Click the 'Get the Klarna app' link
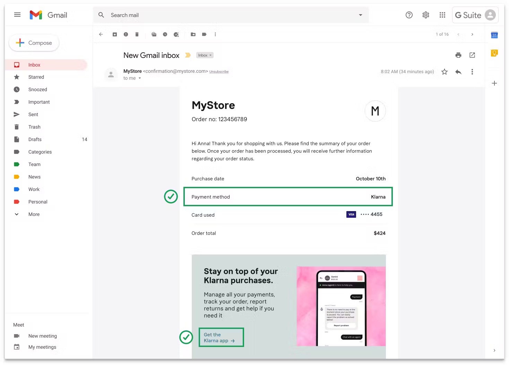The image size is (509, 365). point(219,338)
